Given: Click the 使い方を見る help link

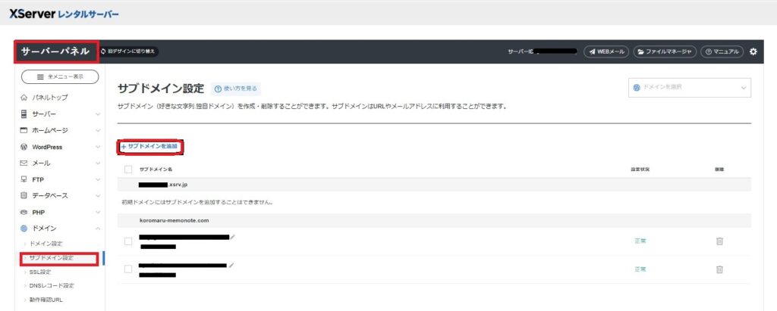Looking at the screenshot, I should point(236,89).
